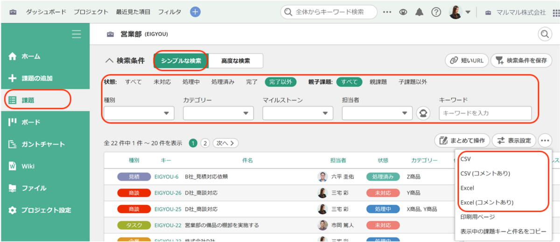
Task: Switch to 高度な検索 tab
Action: (236, 60)
